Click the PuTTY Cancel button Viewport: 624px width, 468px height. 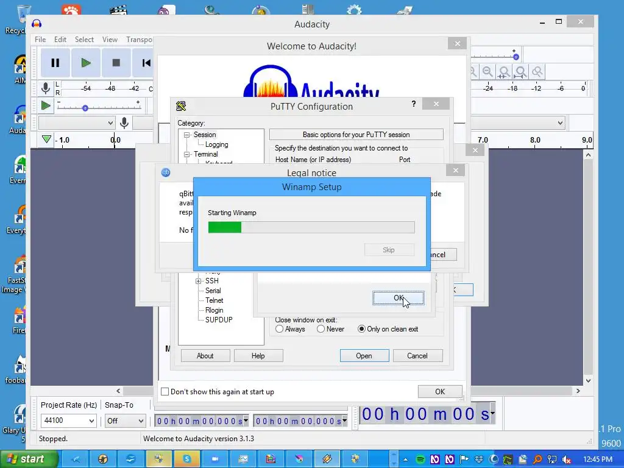(417, 356)
